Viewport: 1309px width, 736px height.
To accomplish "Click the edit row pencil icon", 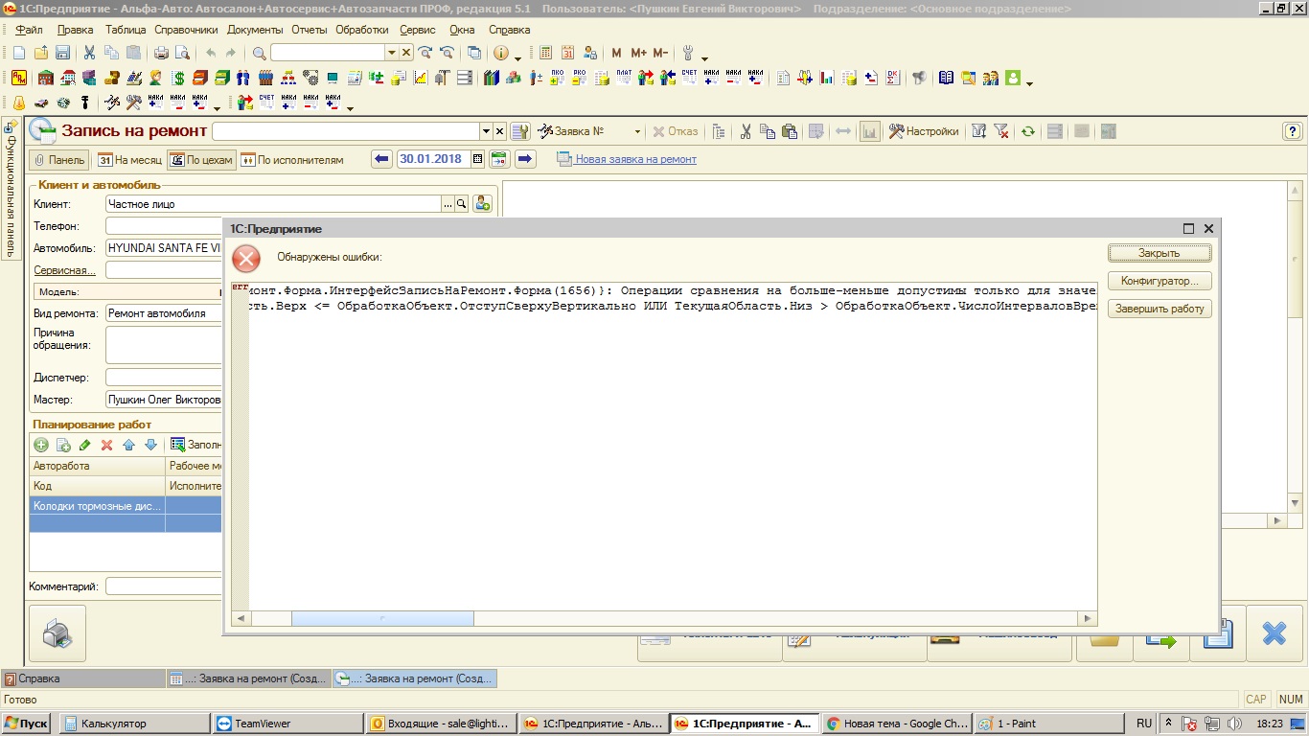I will pos(84,445).
